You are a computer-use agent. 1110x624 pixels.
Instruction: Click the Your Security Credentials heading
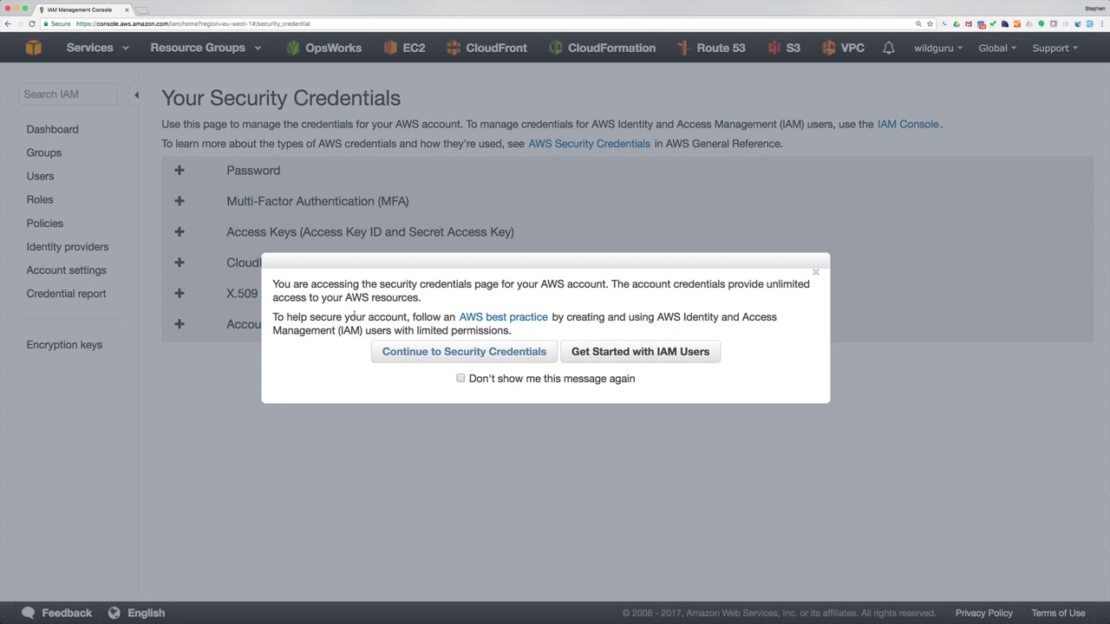[x=281, y=98]
